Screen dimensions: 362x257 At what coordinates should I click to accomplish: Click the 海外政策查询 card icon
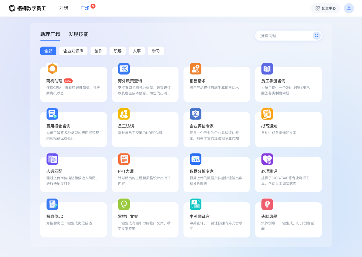click(124, 69)
